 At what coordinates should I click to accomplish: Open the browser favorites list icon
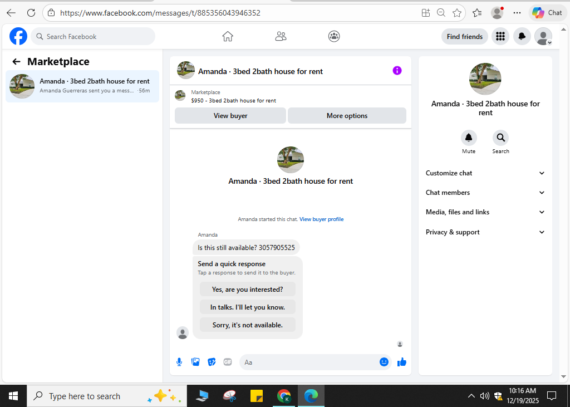477,13
